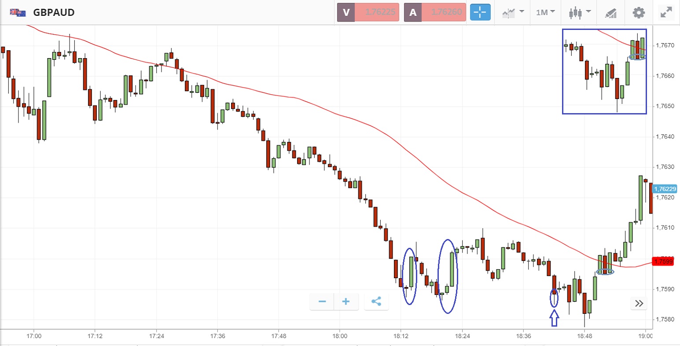The height and width of the screenshot is (346, 680).
Task: Expand chart to full screen
Action: [666, 12]
